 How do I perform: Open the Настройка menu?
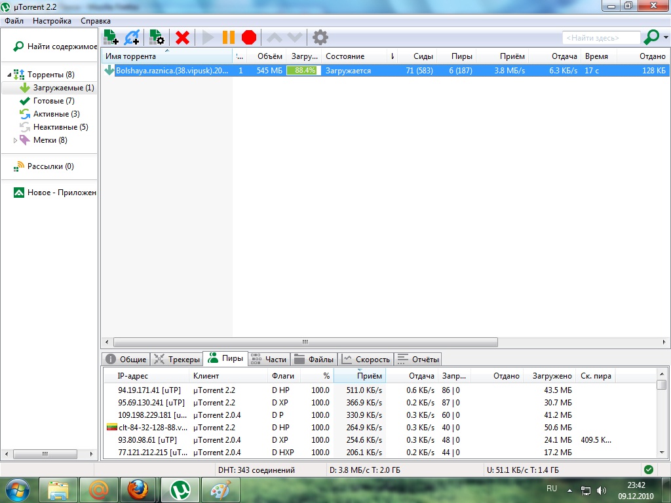point(52,21)
